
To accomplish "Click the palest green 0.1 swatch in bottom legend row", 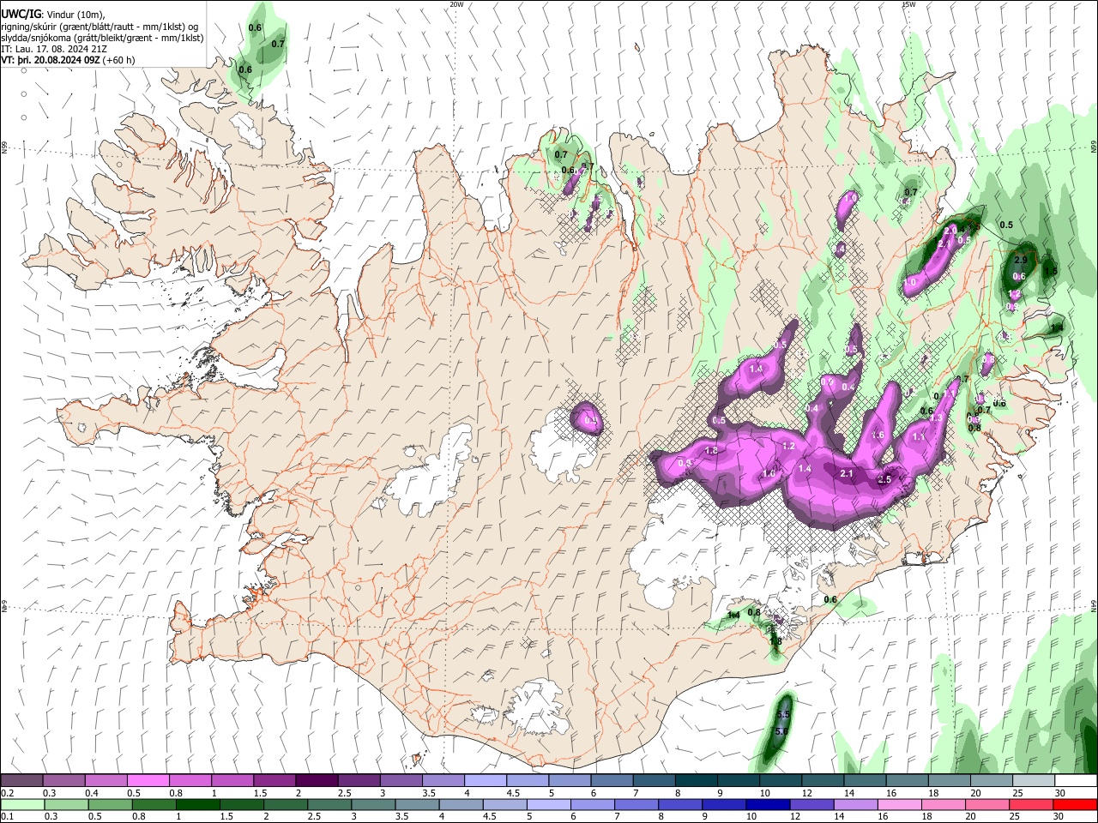I will pos(21,804).
